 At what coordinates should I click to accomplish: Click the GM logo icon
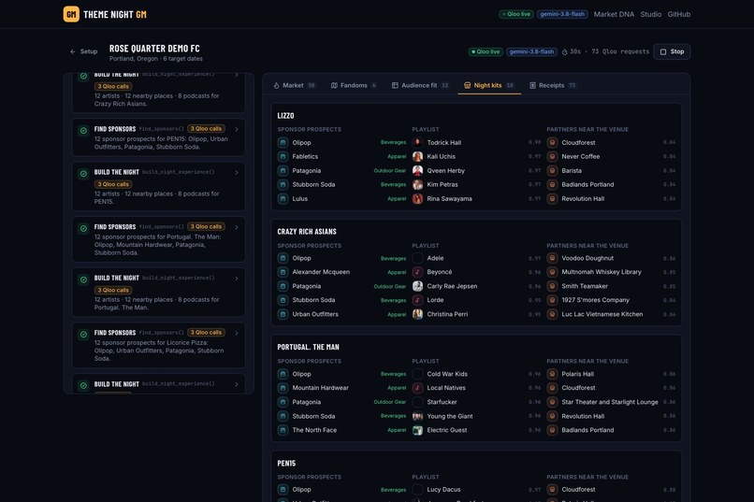[71, 14]
